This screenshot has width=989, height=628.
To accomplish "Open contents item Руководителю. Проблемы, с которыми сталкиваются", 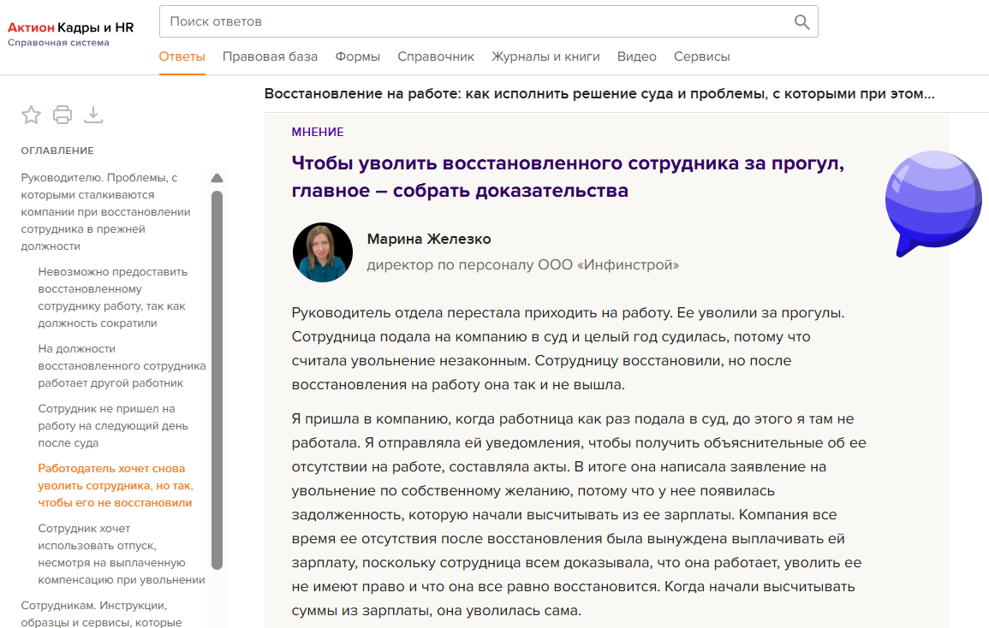I will [106, 212].
